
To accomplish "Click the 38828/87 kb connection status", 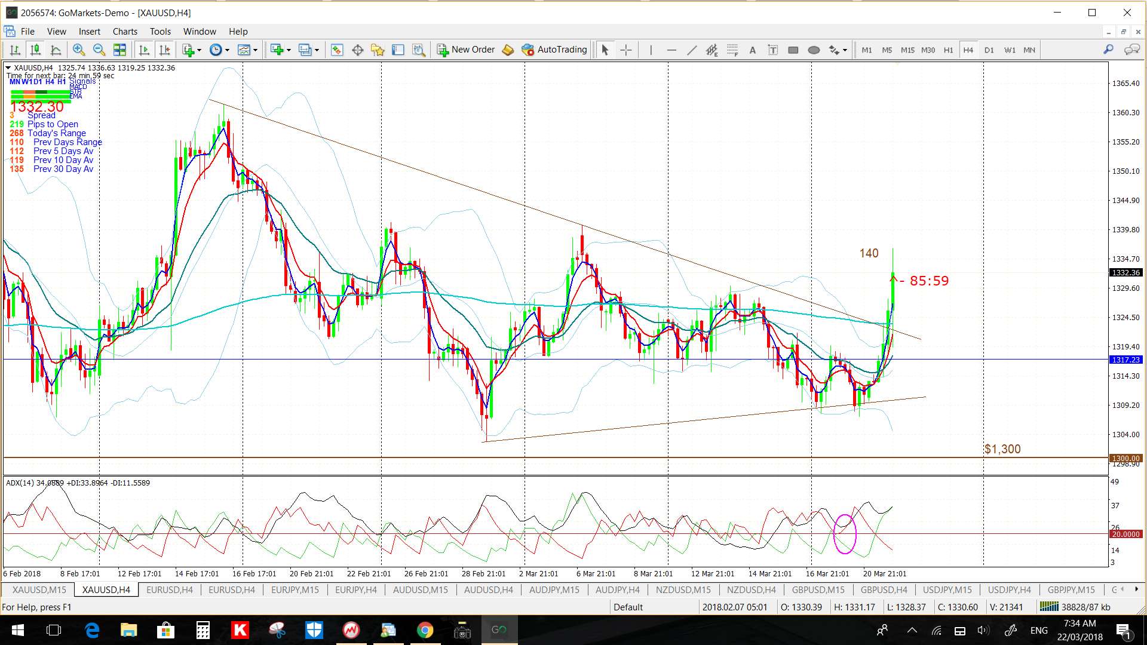I will pyautogui.click(x=1075, y=607).
